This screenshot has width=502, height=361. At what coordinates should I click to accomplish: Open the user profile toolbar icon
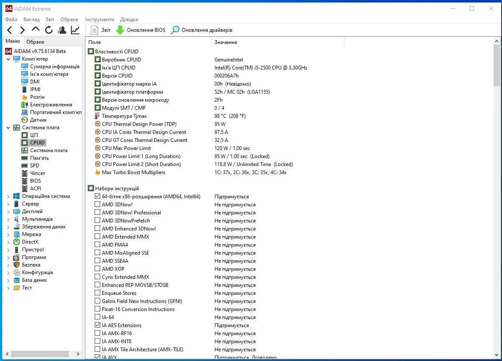[62, 30]
